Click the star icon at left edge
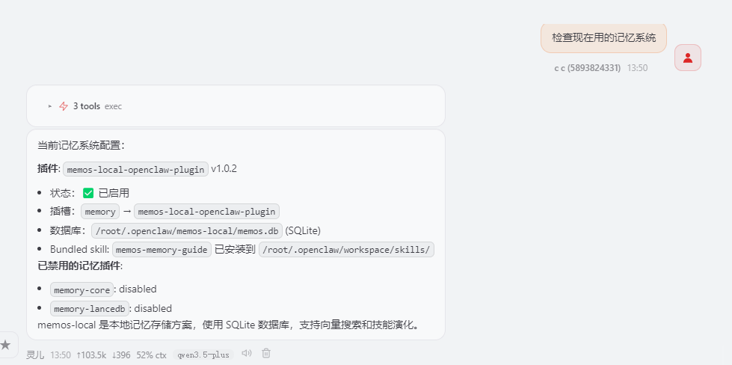732x365 pixels. [6, 345]
